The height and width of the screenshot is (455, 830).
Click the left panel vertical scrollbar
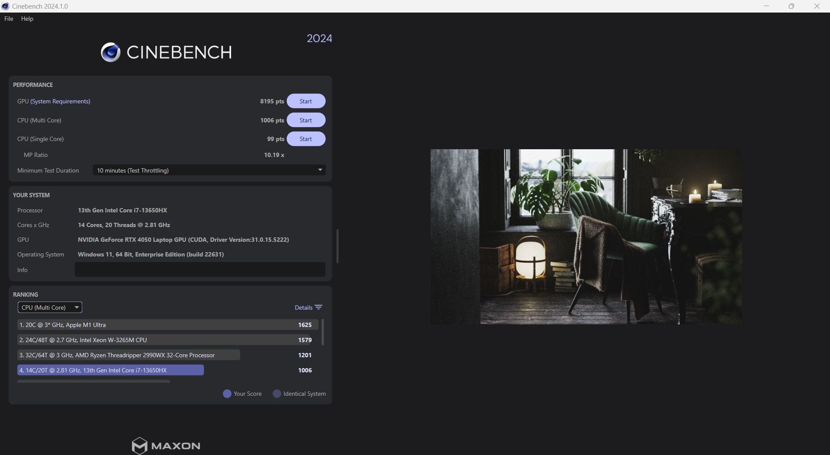tap(337, 246)
